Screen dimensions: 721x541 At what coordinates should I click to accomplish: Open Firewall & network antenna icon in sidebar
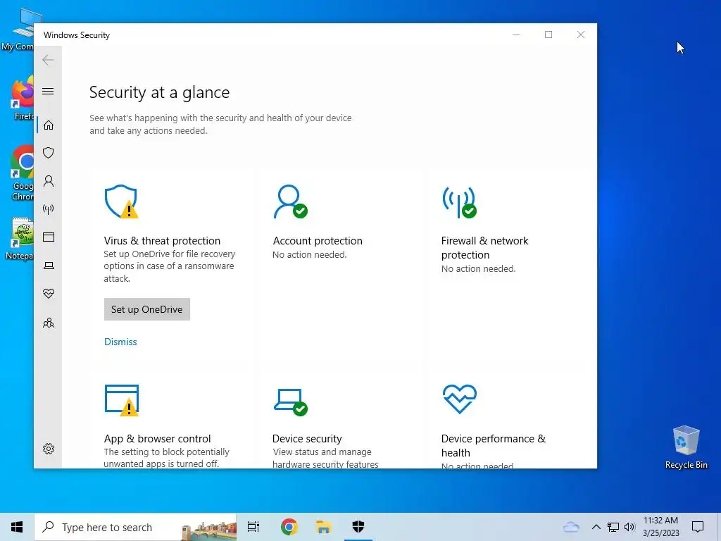pyautogui.click(x=49, y=209)
